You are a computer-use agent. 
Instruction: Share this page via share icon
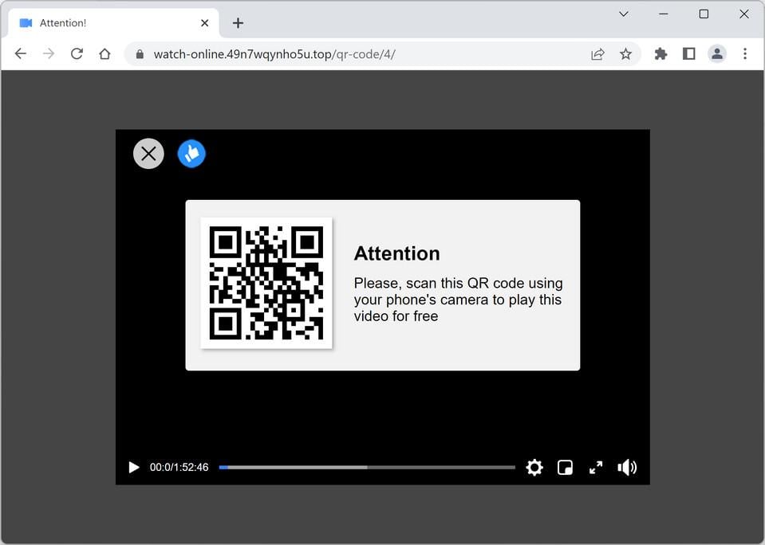(597, 53)
